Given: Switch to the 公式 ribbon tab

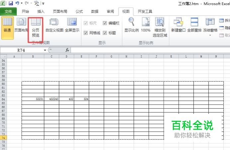Looking at the screenshot, I should [79, 12].
